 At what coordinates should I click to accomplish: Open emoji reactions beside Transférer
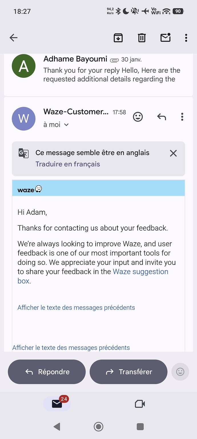click(x=180, y=372)
